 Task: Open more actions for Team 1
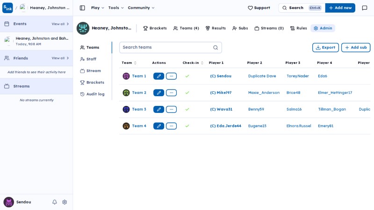point(171,76)
